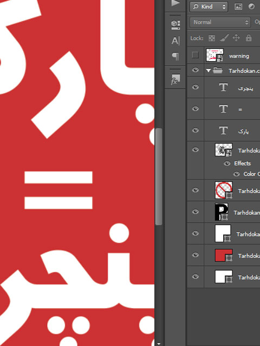This screenshot has width=260, height=346.
Task: Lock position move-arrows icon
Action: click(x=236, y=38)
